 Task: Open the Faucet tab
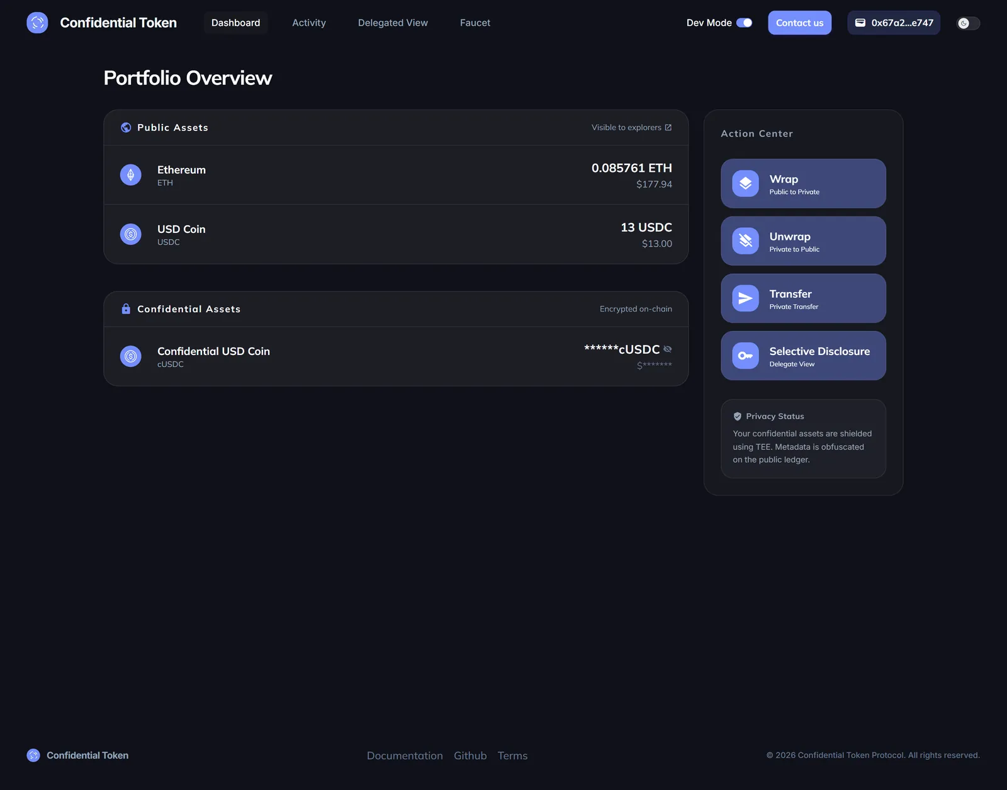point(475,23)
